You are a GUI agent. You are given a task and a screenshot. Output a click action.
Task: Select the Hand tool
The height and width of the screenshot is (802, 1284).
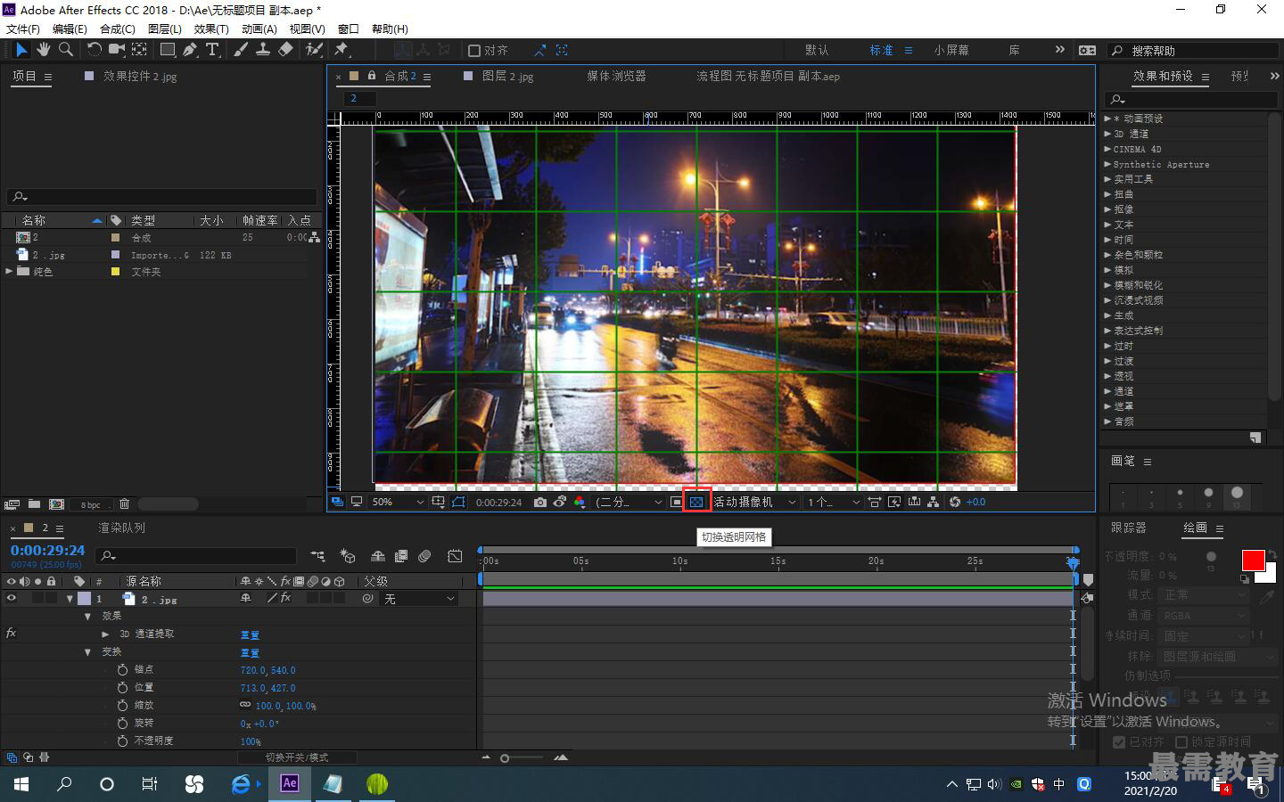(44, 50)
